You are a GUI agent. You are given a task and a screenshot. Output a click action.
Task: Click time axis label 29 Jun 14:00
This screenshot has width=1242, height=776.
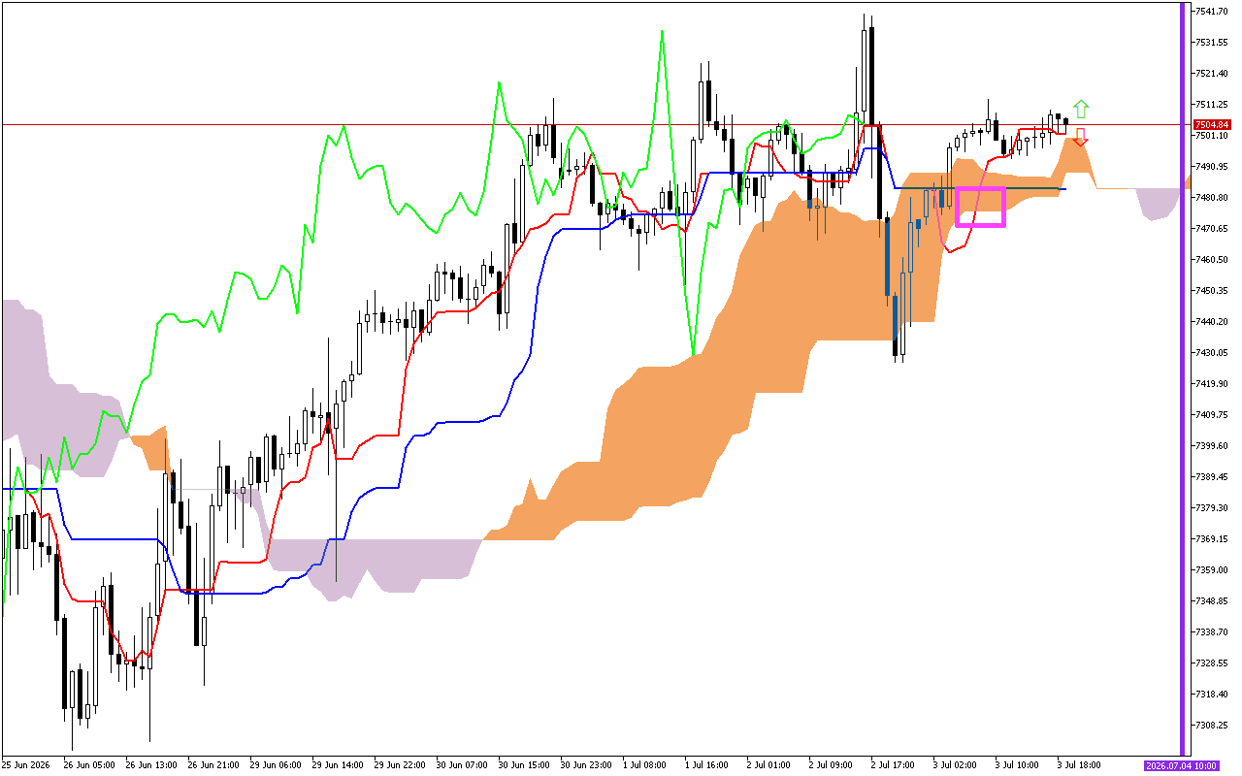(337, 765)
